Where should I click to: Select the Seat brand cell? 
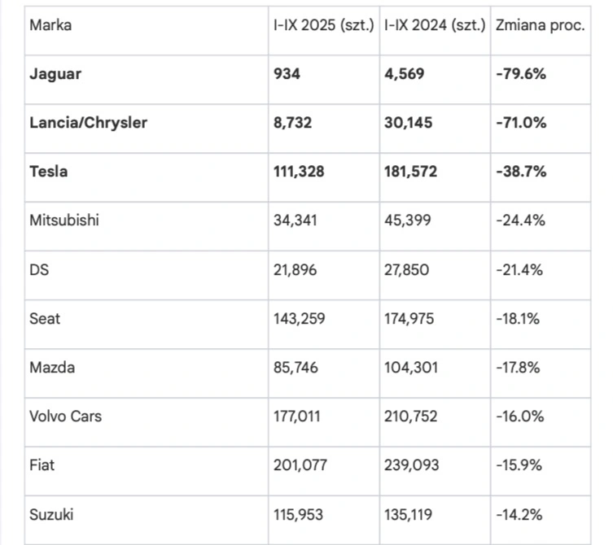(44, 318)
